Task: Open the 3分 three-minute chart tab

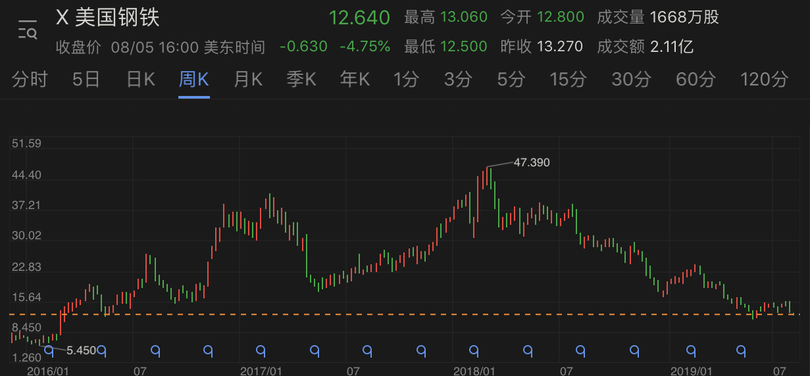Action: tap(459, 80)
